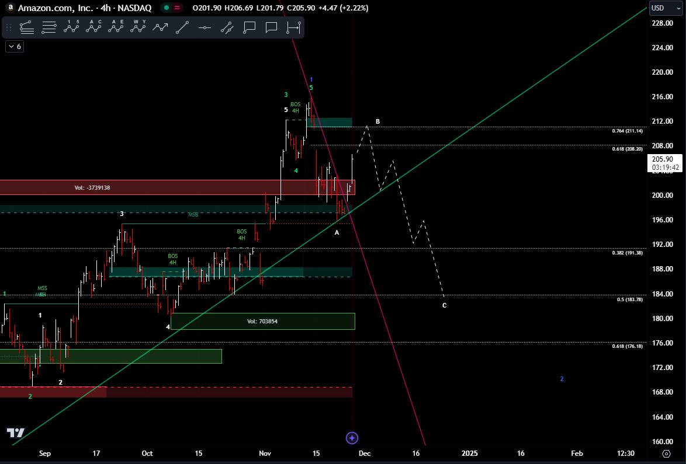Select the red Vol: -3739138 zone label
Screen dimensions: 686x464
click(92, 187)
